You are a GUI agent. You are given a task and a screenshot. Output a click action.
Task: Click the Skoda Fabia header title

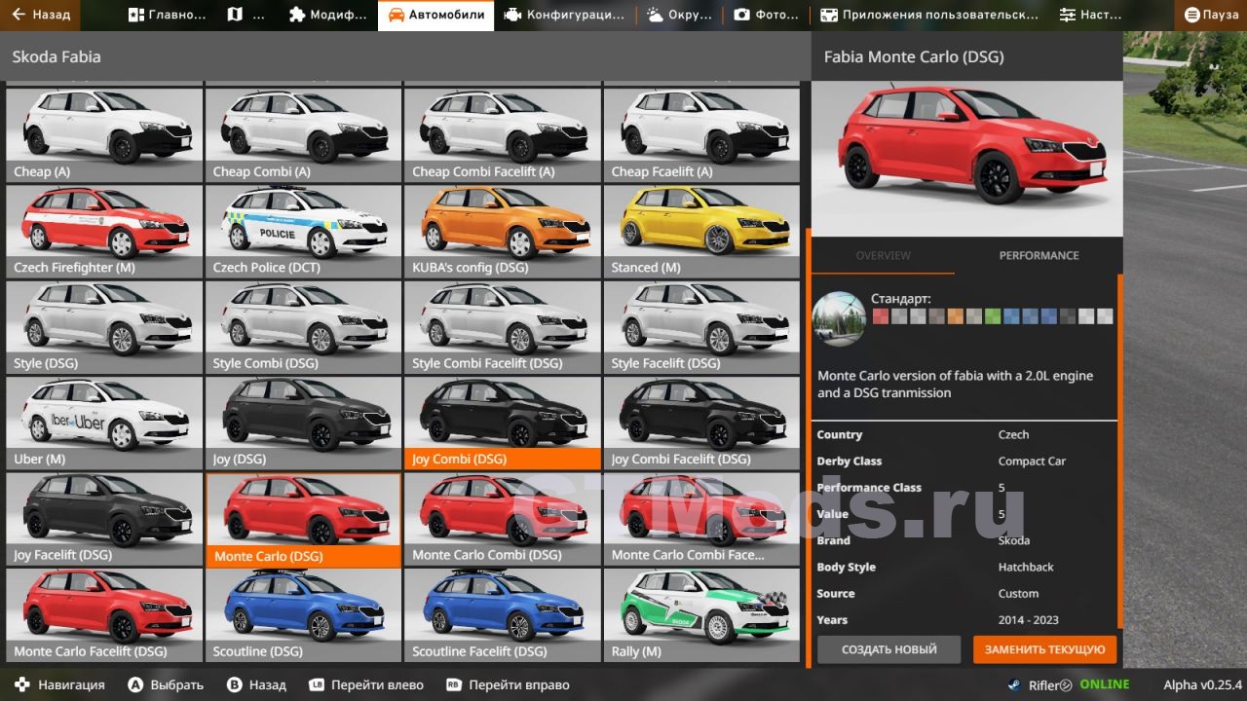point(57,56)
